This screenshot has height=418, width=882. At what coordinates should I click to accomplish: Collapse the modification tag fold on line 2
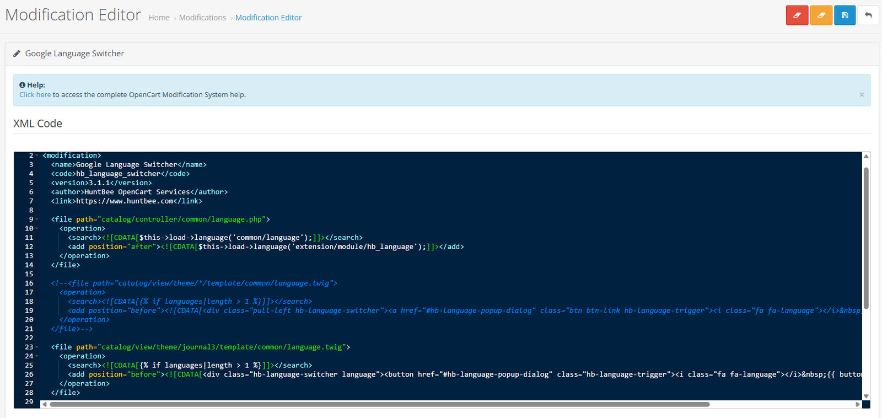pyautogui.click(x=37, y=156)
